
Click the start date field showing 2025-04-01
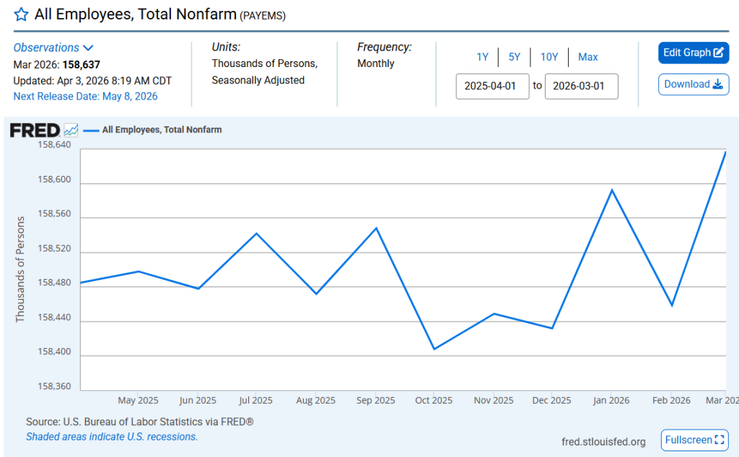492,86
